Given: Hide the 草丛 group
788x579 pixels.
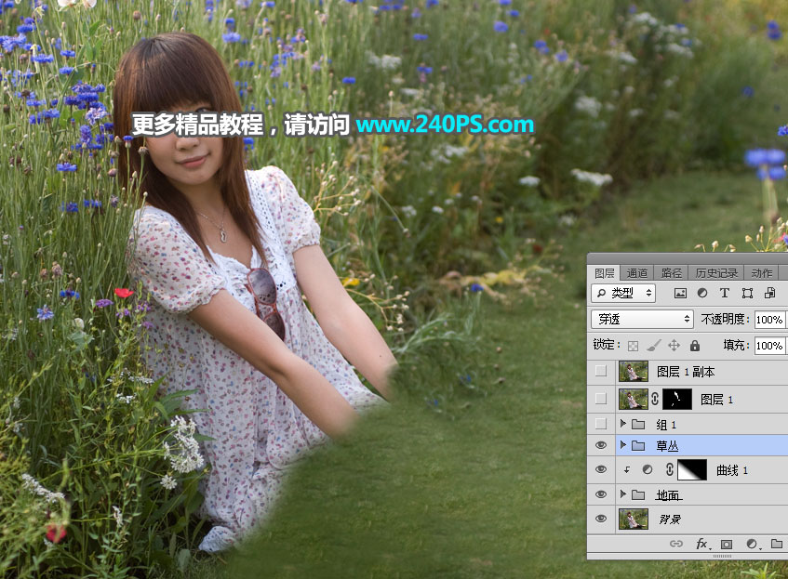Looking at the screenshot, I should tap(601, 445).
